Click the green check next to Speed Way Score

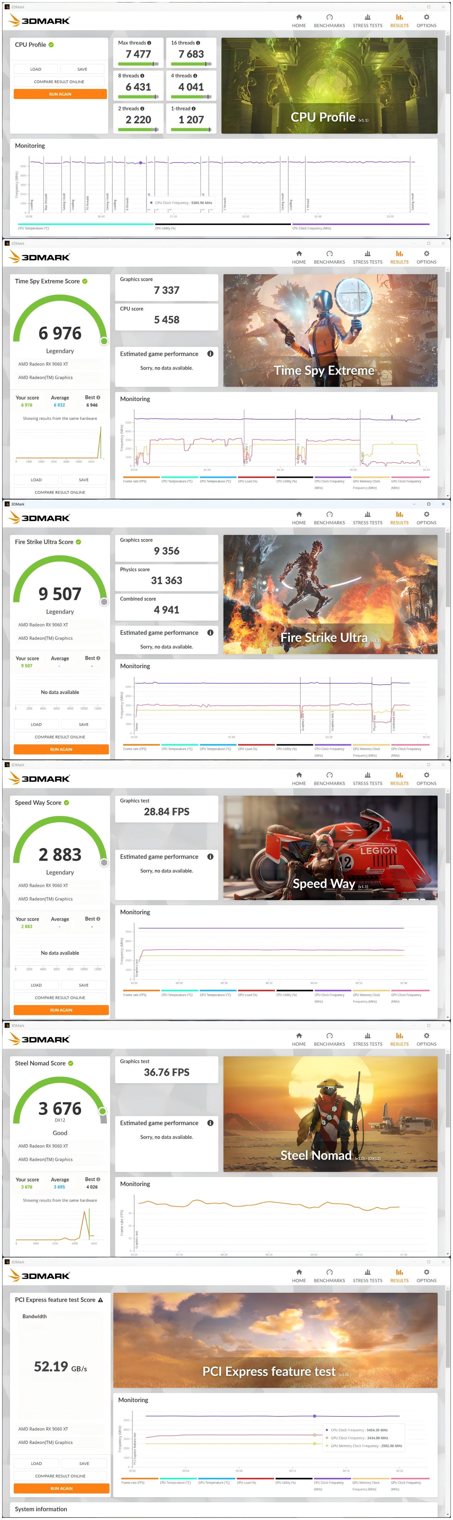point(67,802)
